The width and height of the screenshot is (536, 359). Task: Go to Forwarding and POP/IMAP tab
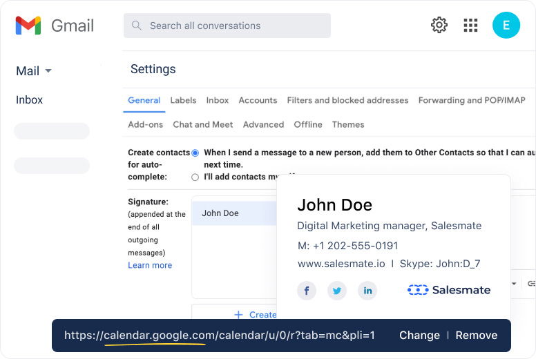pos(472,100)
